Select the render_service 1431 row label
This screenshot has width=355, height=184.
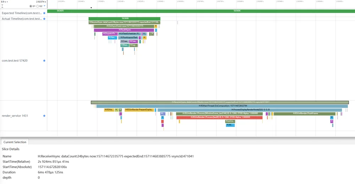coord(15,116)
